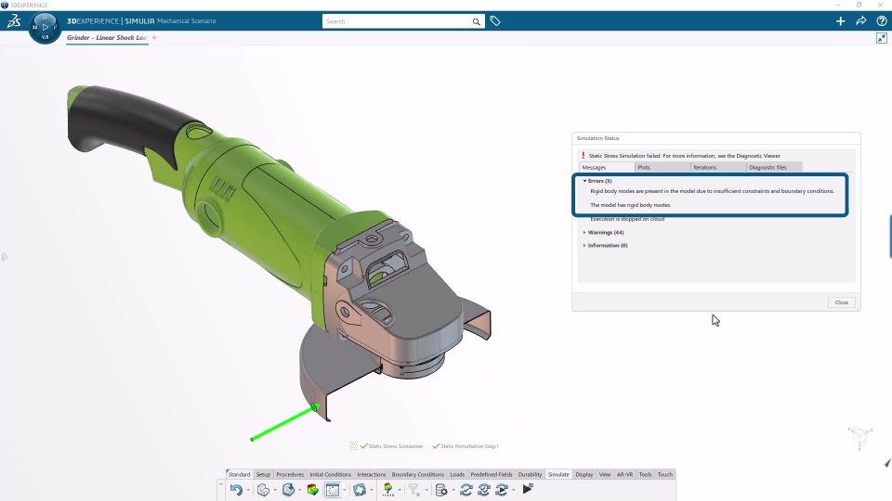
Task: Open the Display tab
Action: [584, 474]
